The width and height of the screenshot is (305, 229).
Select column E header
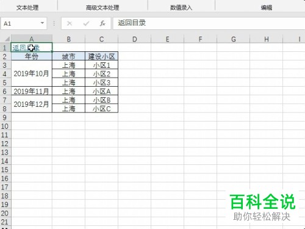(167, 39)
